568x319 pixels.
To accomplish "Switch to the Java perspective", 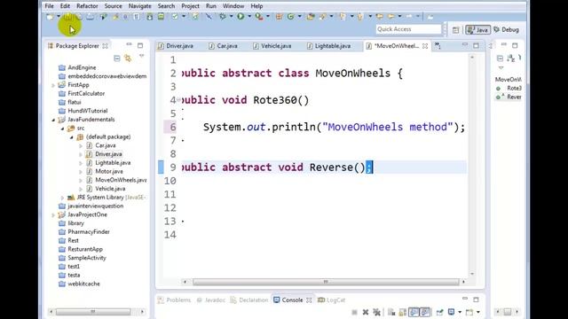I will click(x=478, y=30).
